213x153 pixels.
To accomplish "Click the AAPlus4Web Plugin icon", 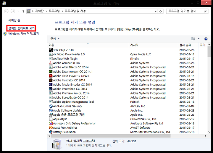I will pos(51,59).
